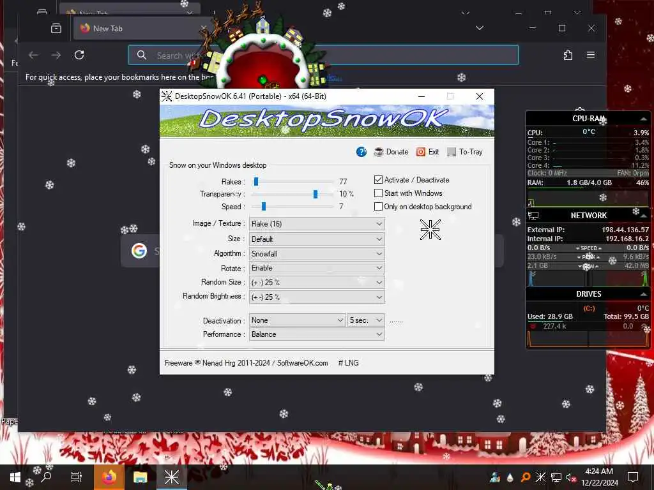This screenshot has height=490, width=654.
Task: Click the first system tray icon with people figure
Action: pyautogui.click(x=495, y=477)
